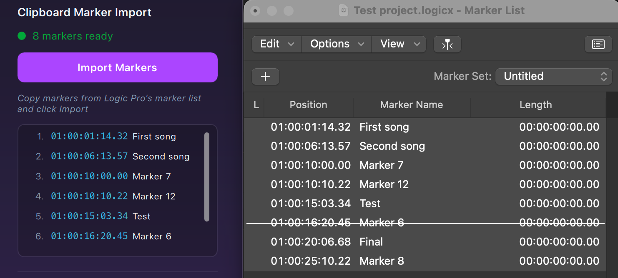Click position 01:00:15:03.34 in Marker List table
The image size is (618, 278).
click(311, 204)
